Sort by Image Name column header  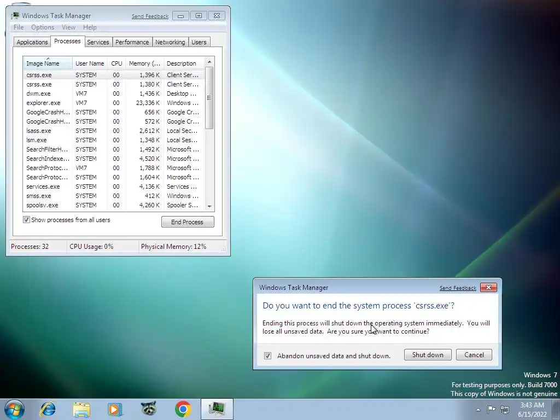pos(48,63)
